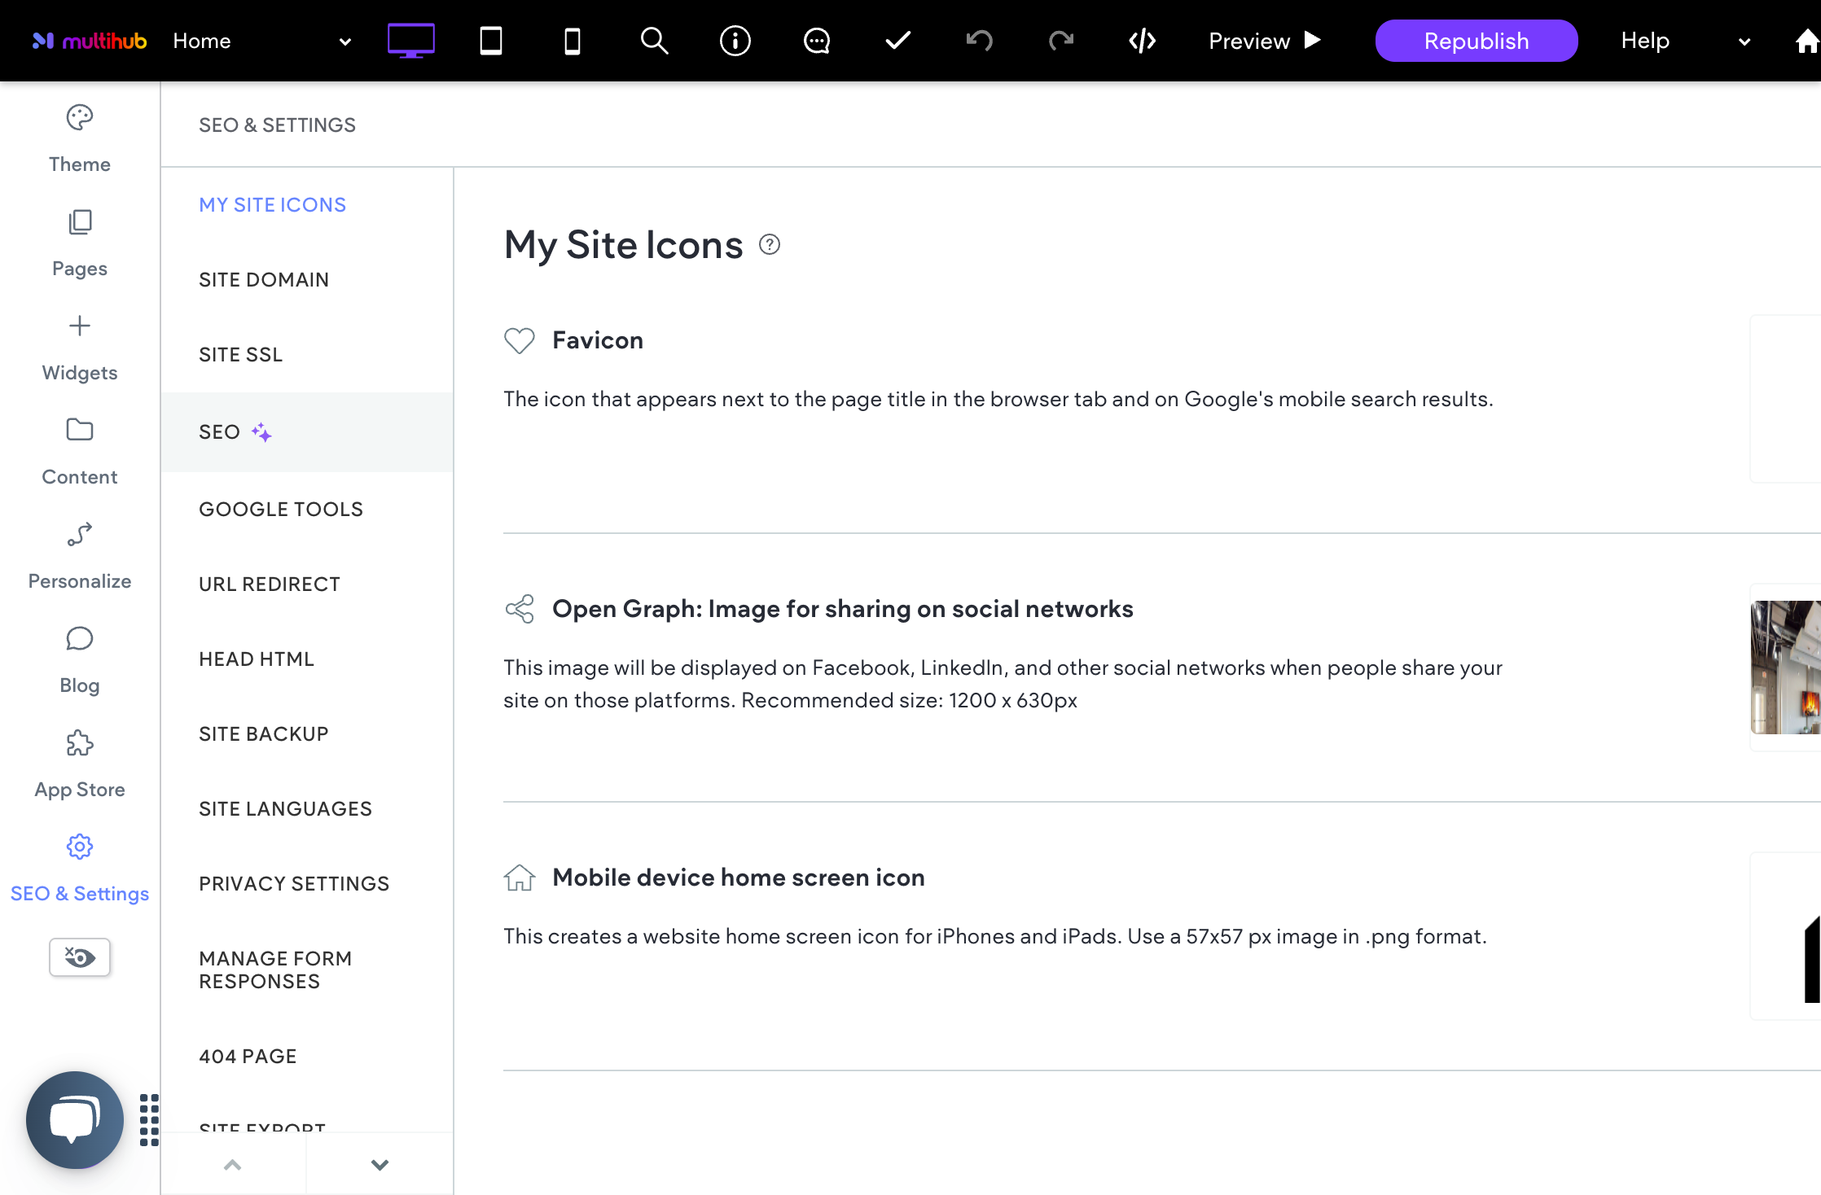The height and width of the screenshot is (1195, 1821).
Task: Undo the last change
Action: [980, 41]
